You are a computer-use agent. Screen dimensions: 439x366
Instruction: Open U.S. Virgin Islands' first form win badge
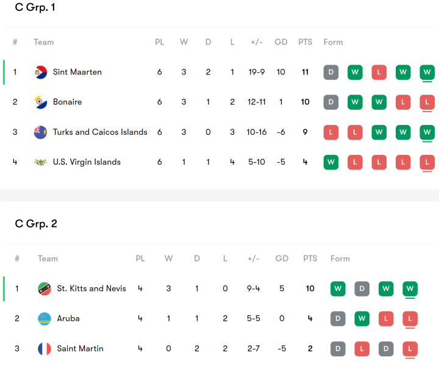pyautogui.click(x=331, y=162)
